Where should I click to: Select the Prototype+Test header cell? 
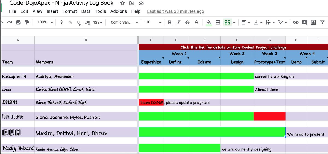coord(270,62)
